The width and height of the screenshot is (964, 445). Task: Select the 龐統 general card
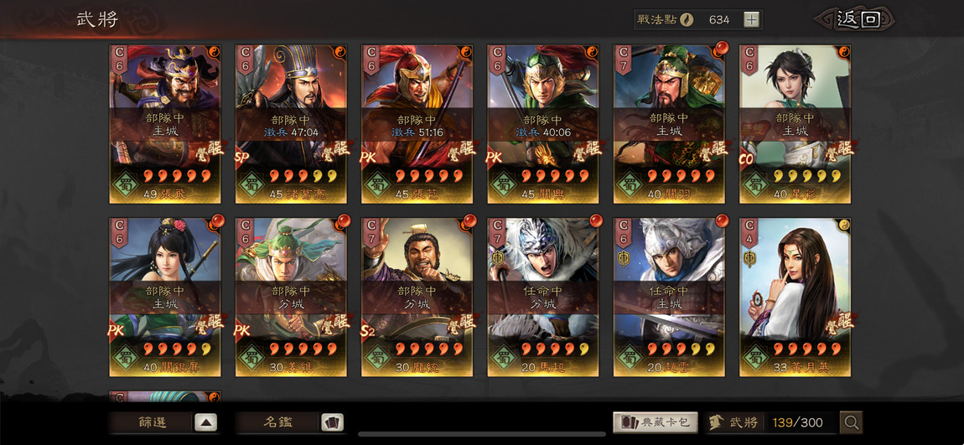click(x=417, y=297)
